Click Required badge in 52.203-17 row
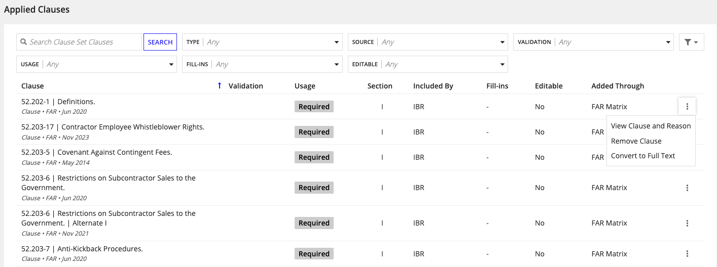717x267 pixels. 314,132
